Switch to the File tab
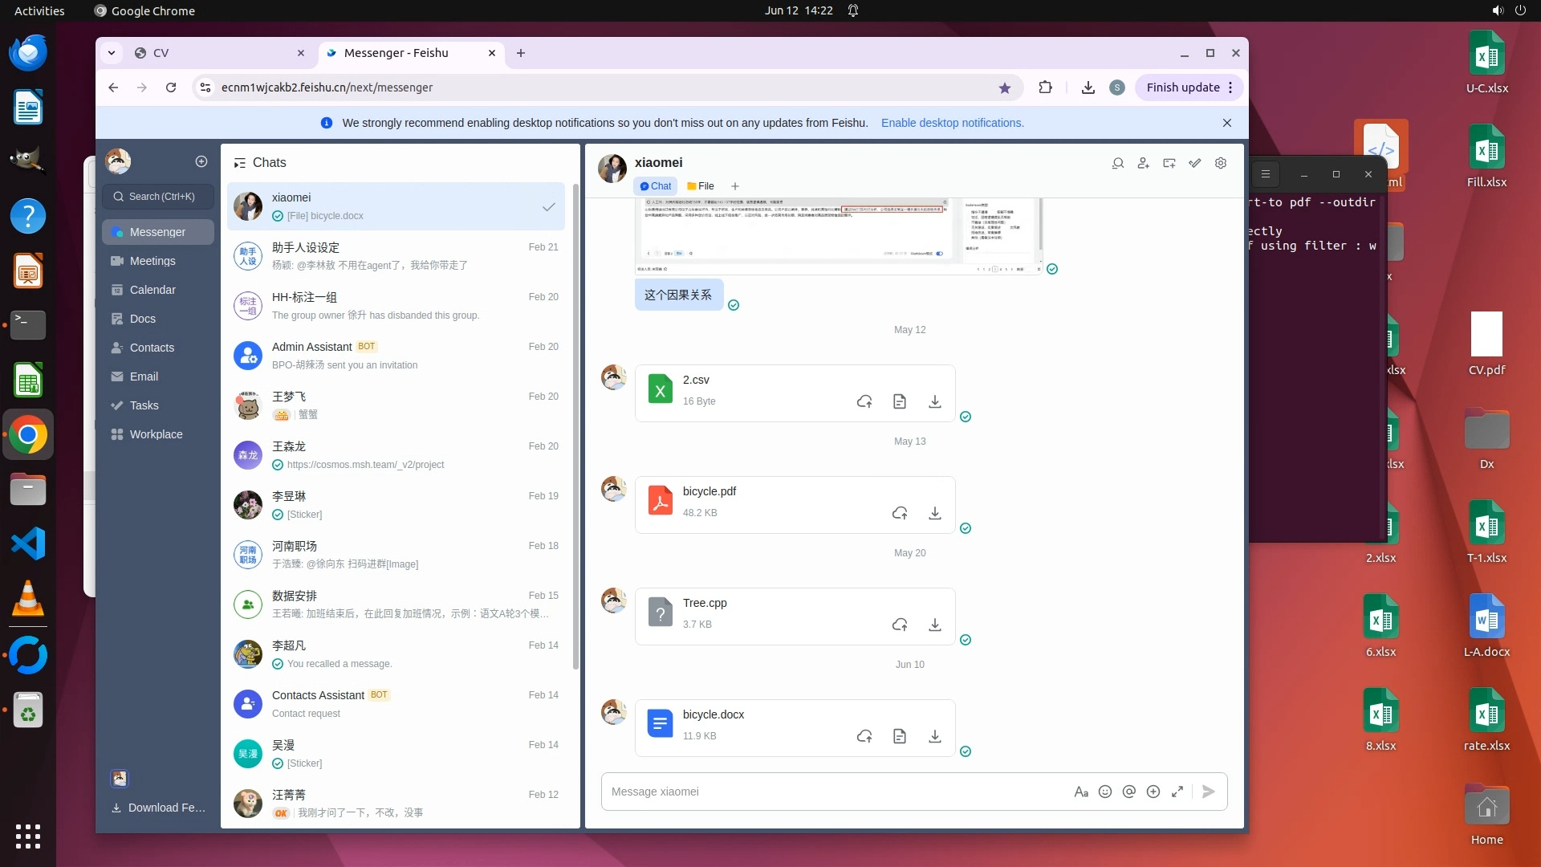 [x=701, y=186]
